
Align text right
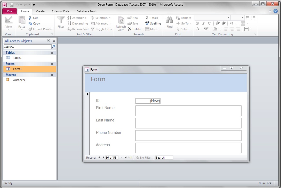point(238,29)
